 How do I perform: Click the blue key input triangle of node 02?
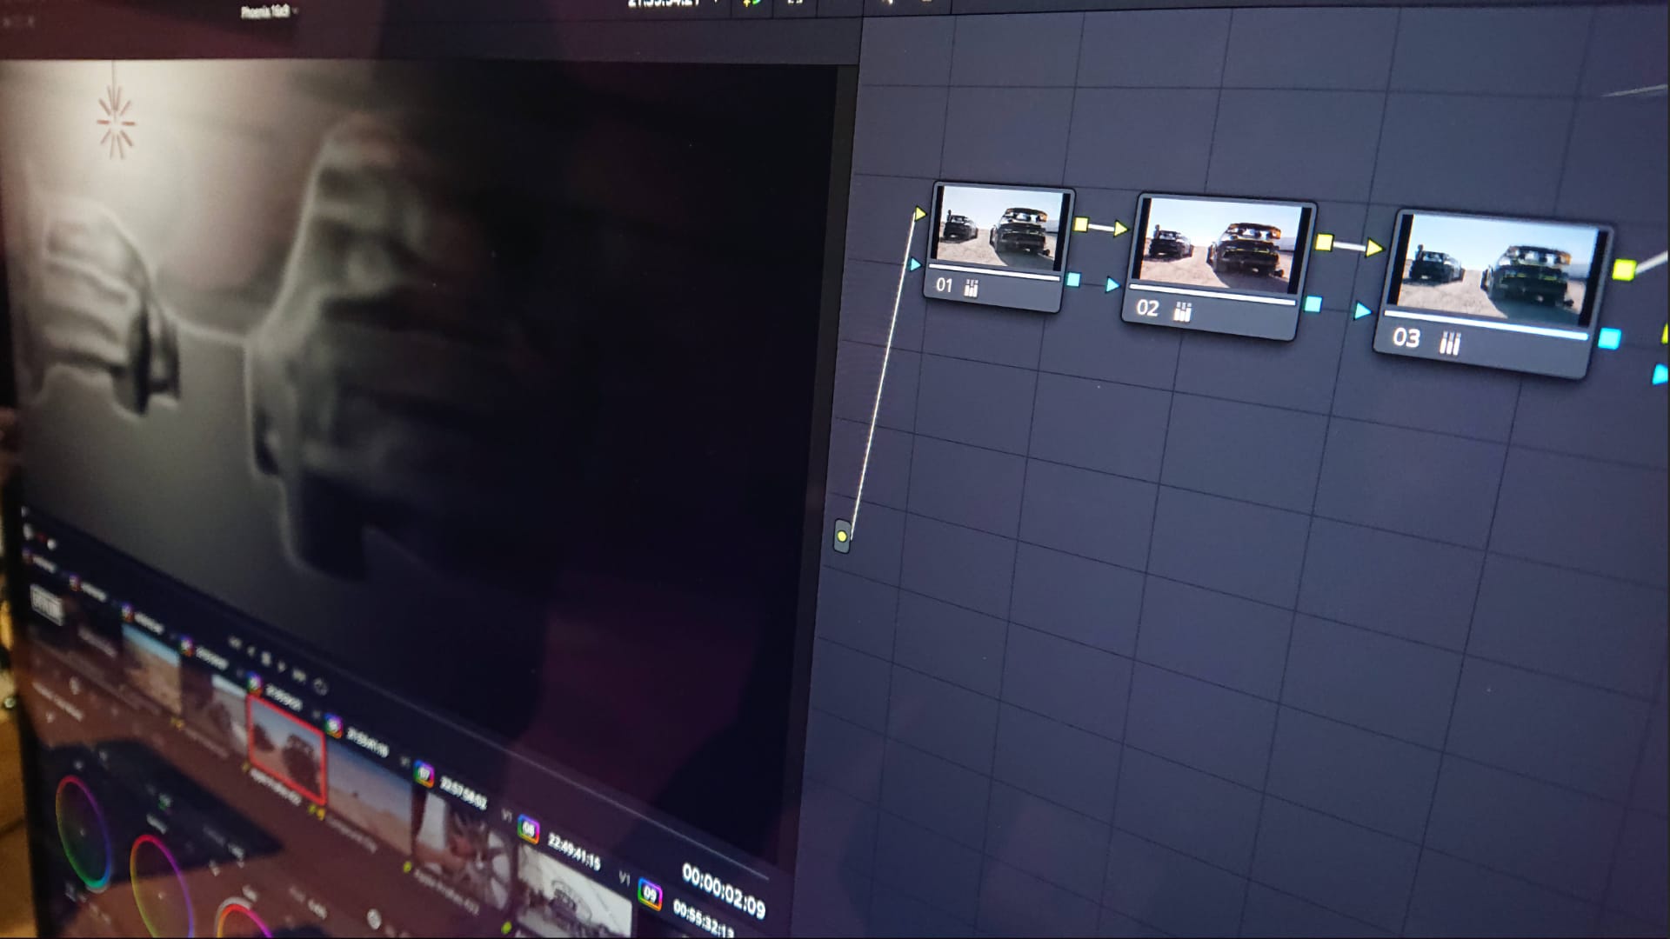1112,284
